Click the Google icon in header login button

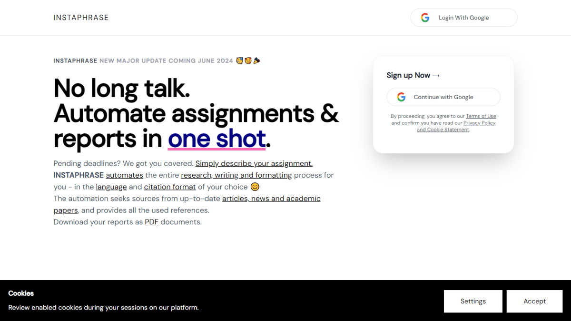[425, 18]
